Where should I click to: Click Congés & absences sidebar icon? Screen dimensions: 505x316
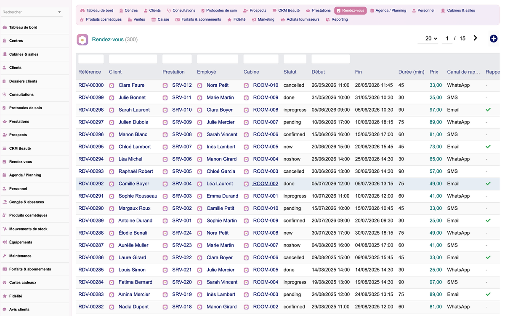click(x=5, y=202)
